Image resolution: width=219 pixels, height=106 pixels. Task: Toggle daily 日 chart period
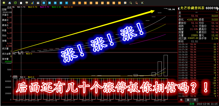(44, 3)
